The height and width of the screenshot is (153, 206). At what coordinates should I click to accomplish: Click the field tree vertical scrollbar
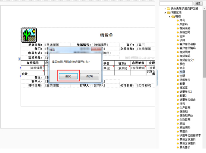[x=204, y=44]
